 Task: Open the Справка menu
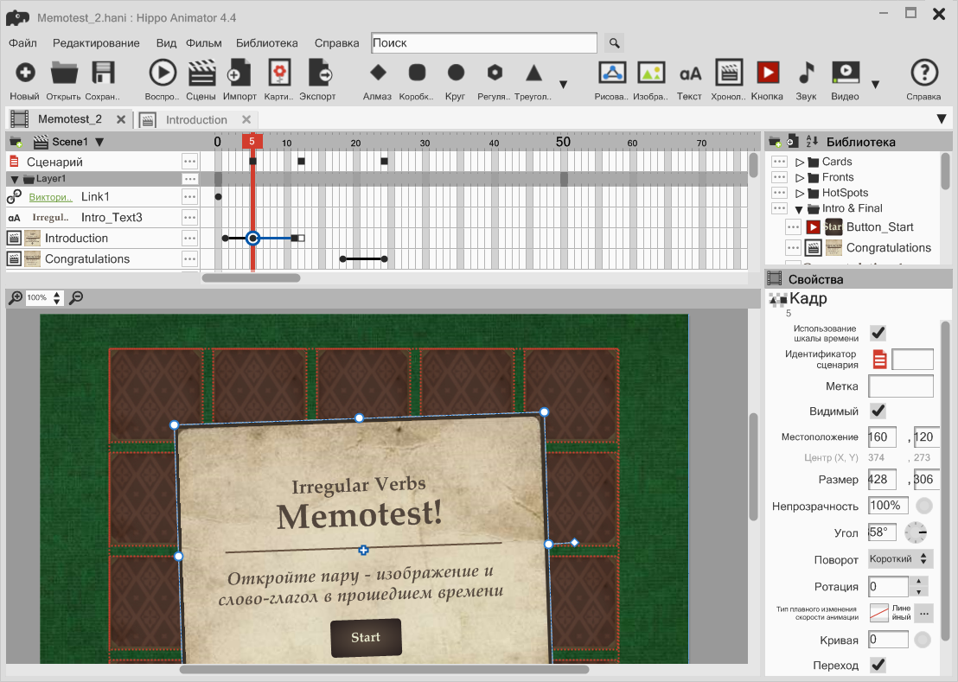point(336,42)
